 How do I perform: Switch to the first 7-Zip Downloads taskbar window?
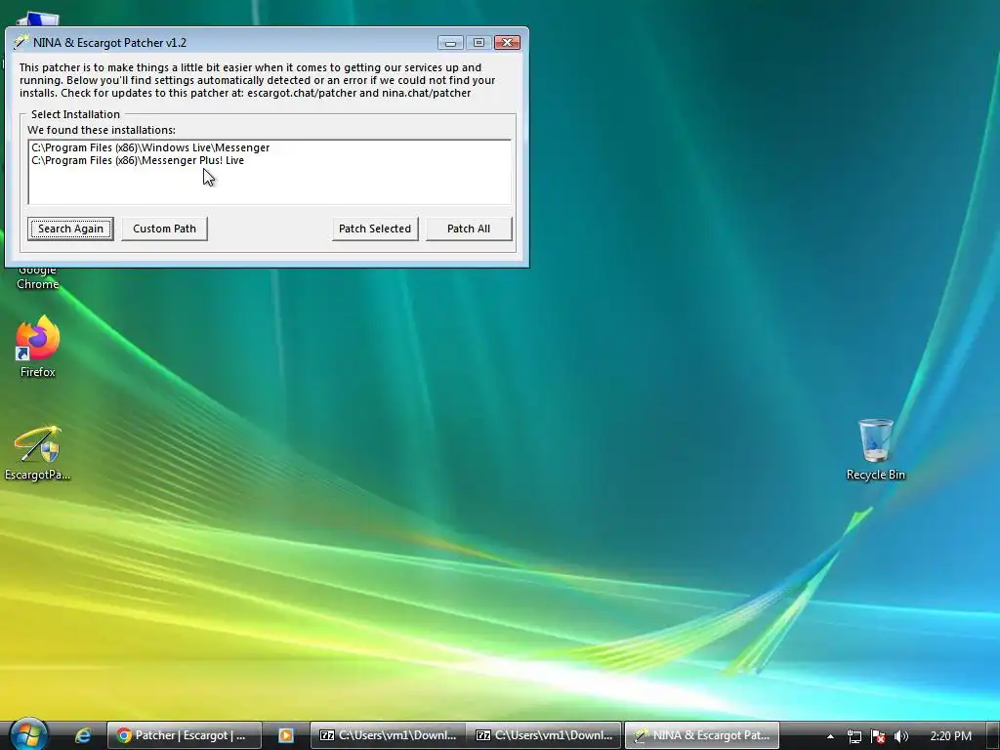tap(388, 735)
